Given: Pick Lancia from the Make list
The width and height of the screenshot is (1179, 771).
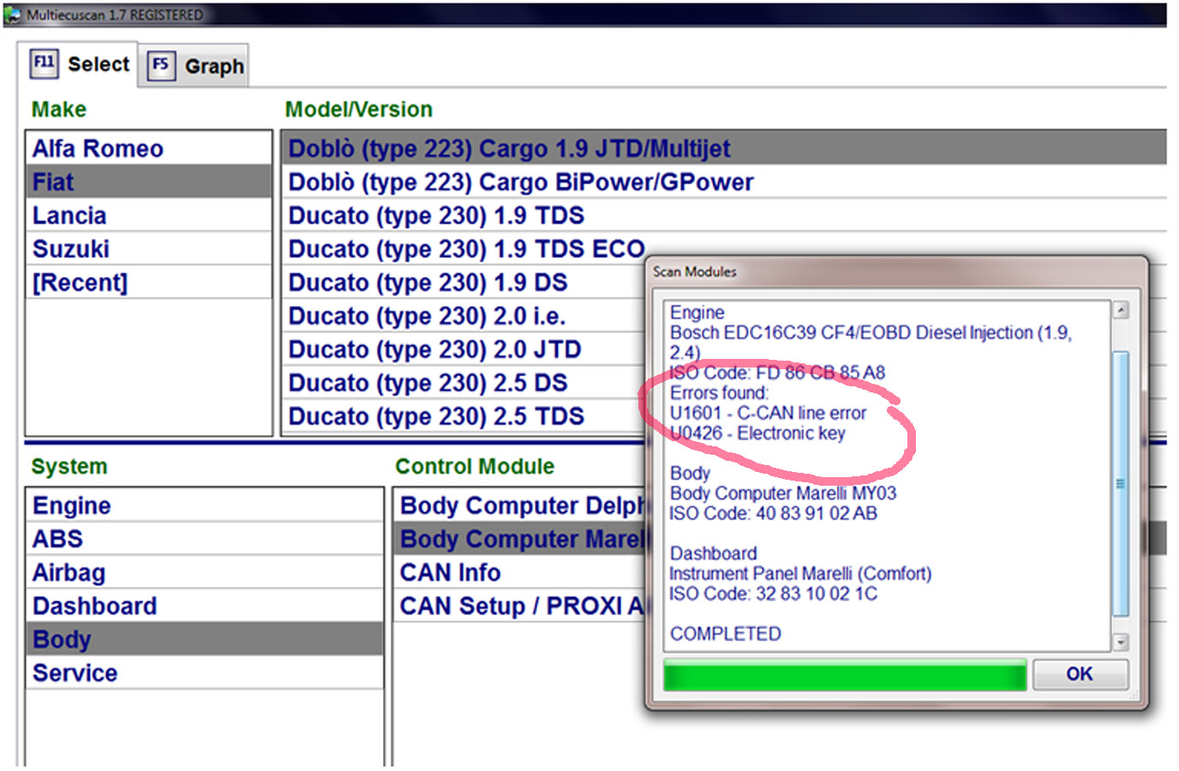Looking at the screenshot, I should tap(149, 215).
